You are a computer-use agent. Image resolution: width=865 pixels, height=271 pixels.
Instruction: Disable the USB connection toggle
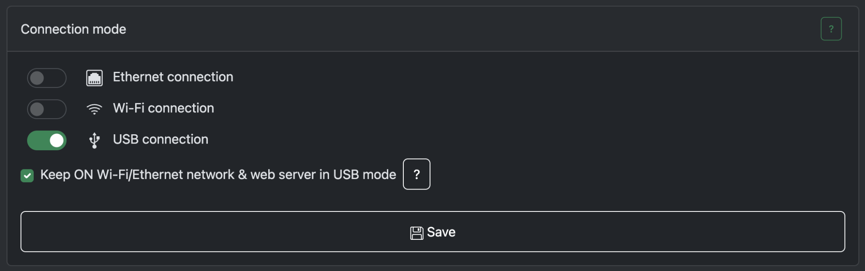[x=46, y=140]
